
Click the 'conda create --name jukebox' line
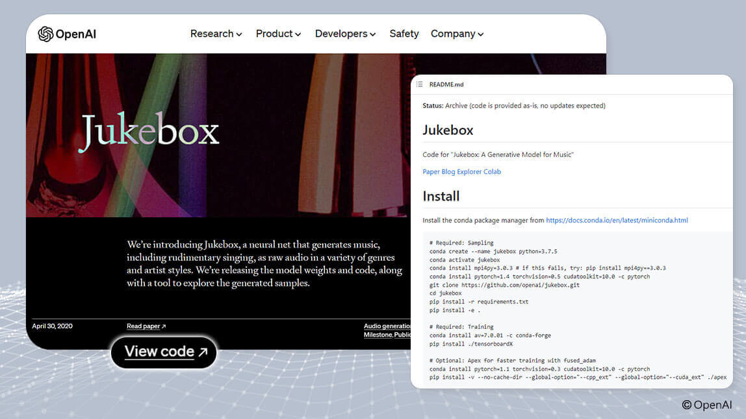point(493,251)
